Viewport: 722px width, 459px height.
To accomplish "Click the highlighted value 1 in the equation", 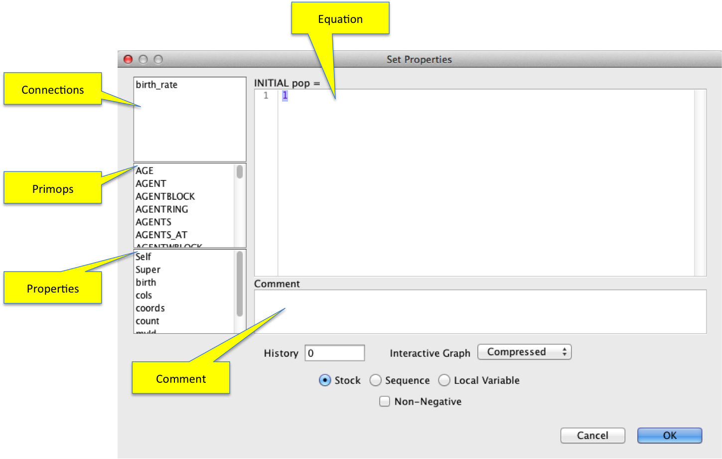I will pyautogui.click(x=285, y=96).
